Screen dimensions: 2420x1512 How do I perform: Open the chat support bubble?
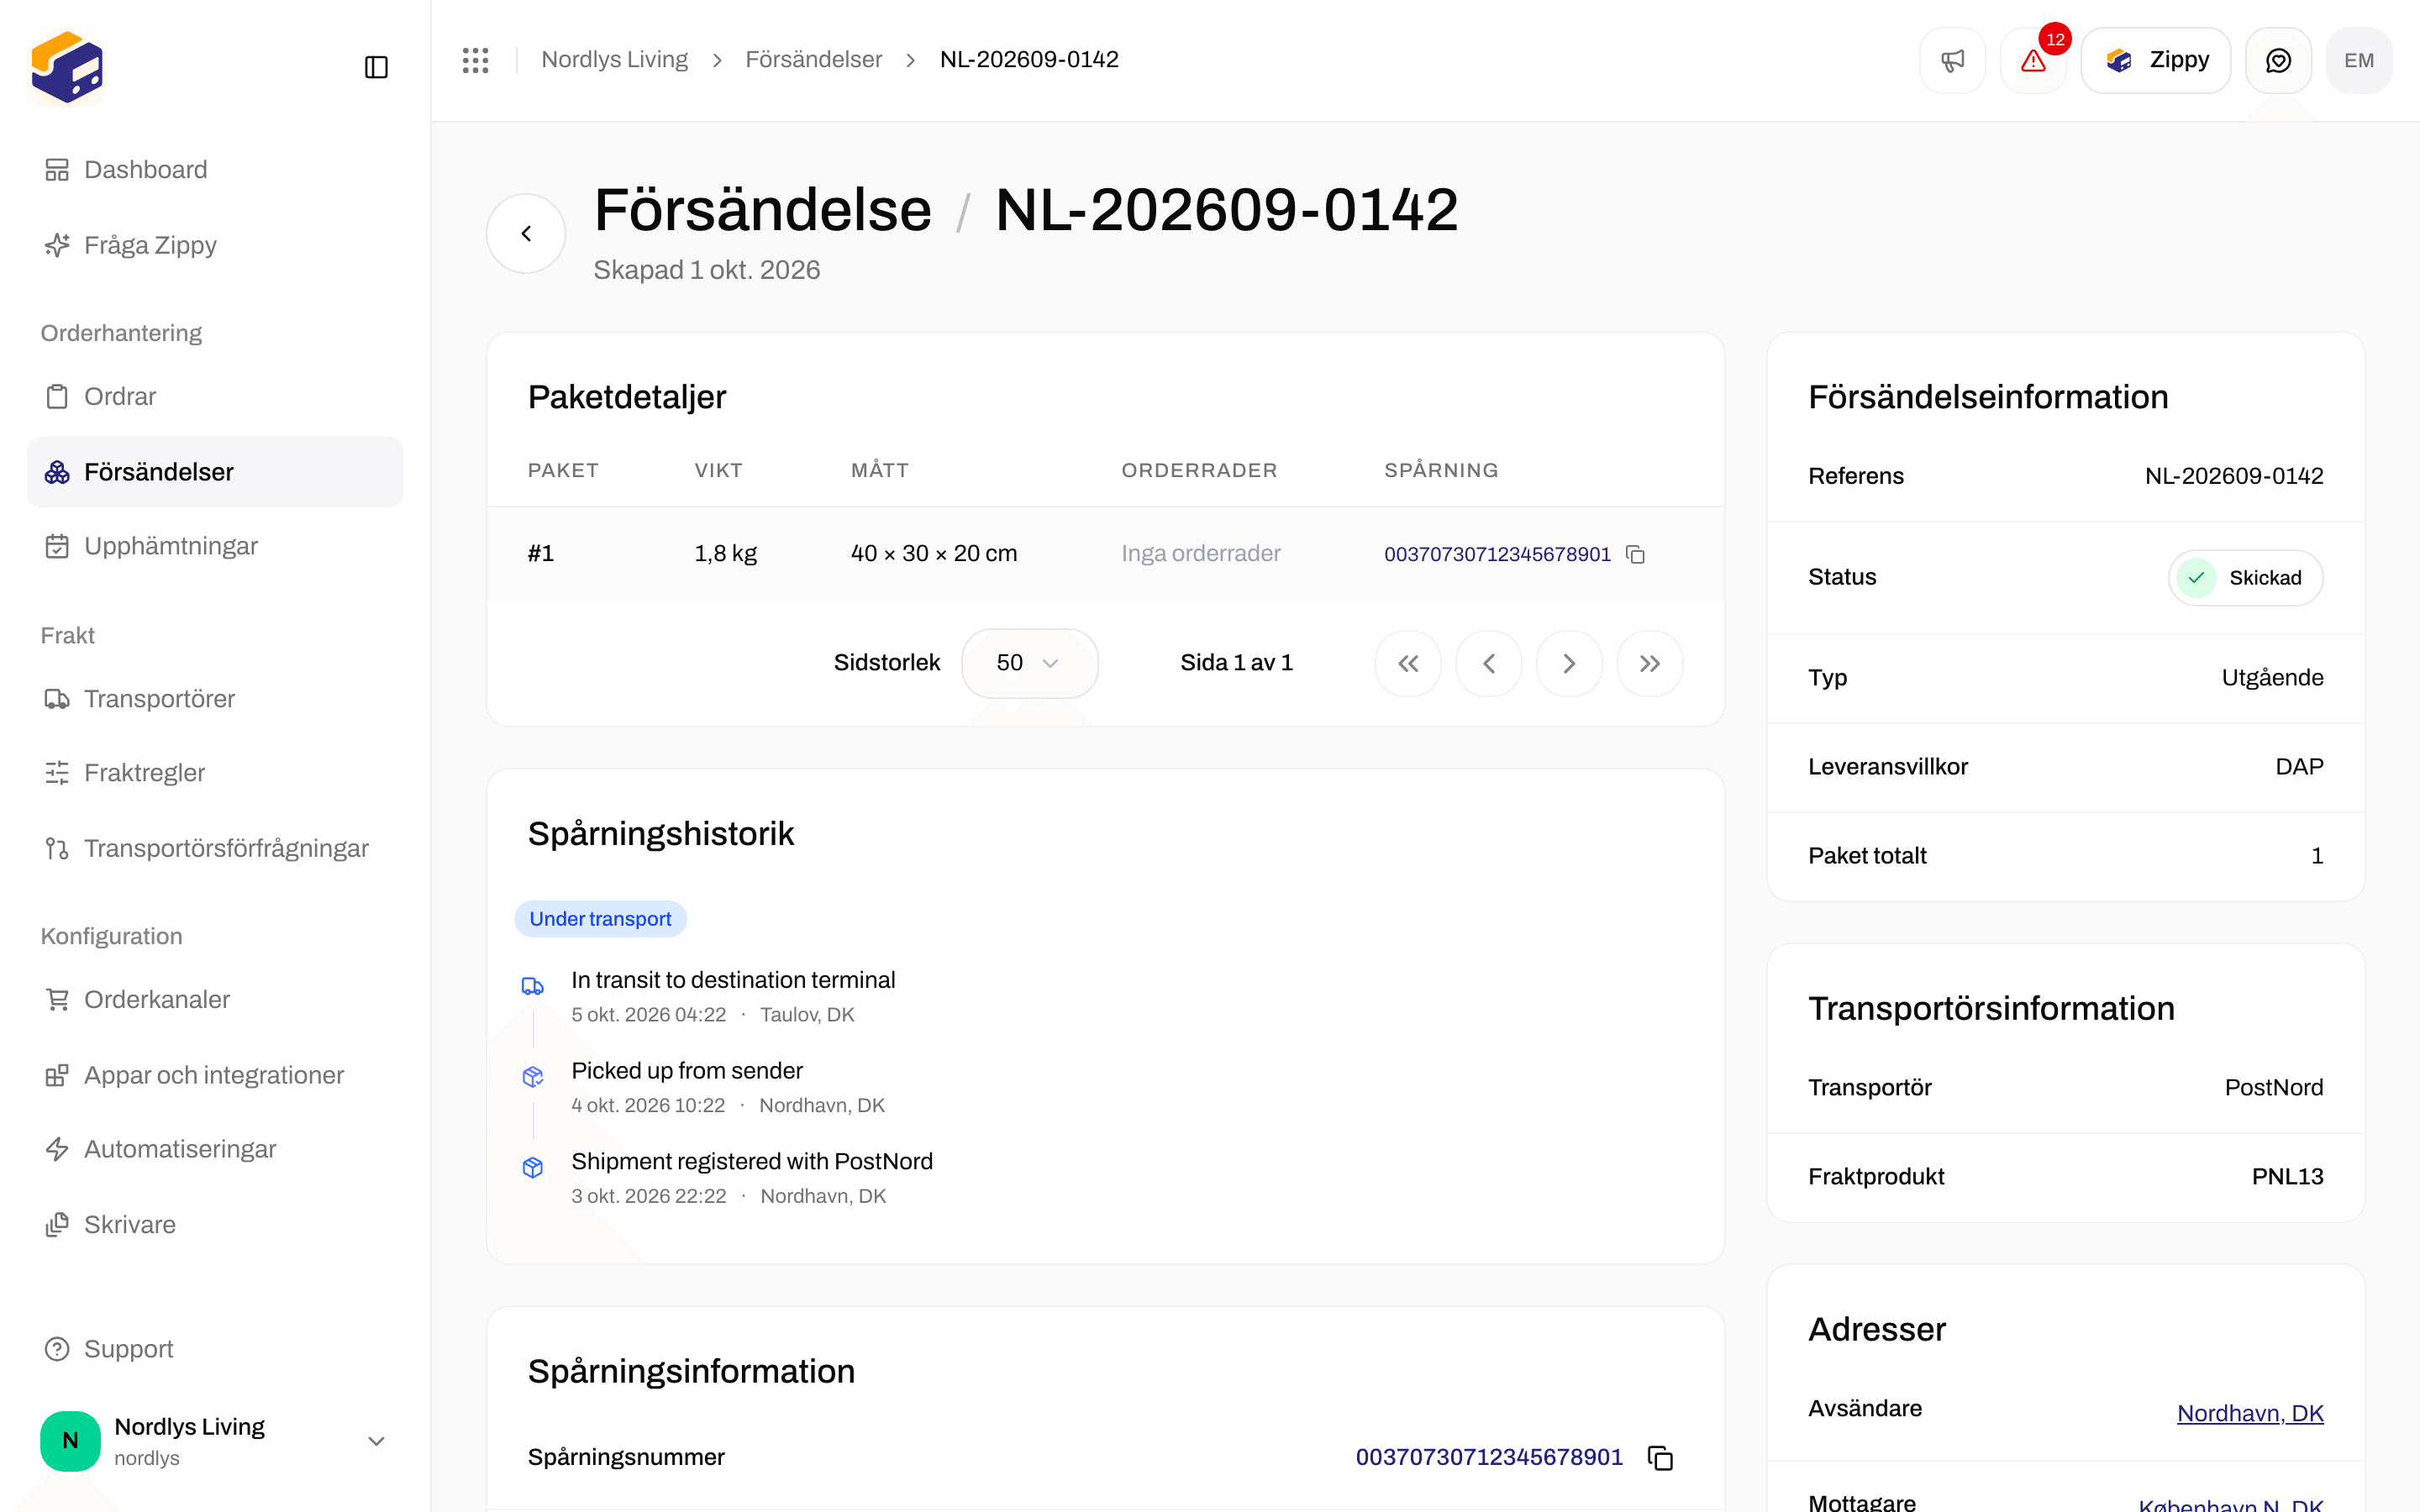pos(2278,60)
